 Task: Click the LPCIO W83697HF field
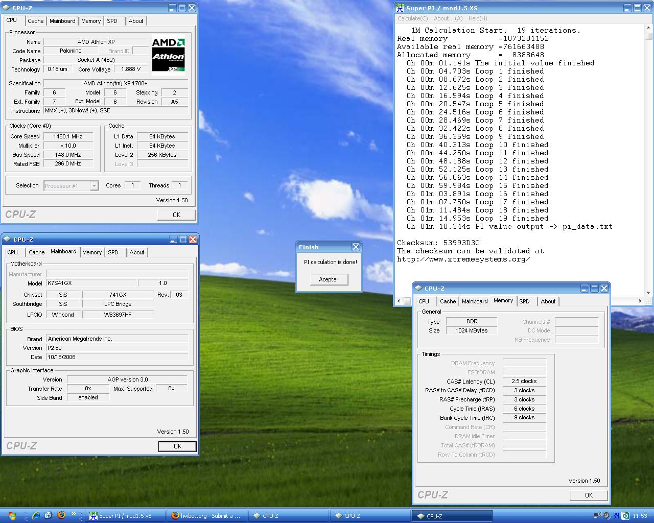pyautogui.click(x=118, y=315)
